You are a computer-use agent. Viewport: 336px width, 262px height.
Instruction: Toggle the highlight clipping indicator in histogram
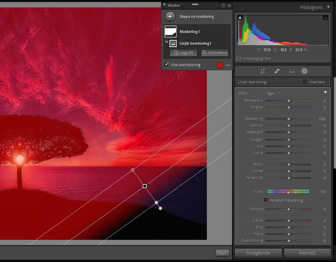(325, 17)
